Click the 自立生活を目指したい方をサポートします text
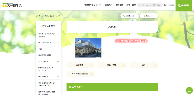The height and width of the screenshot is (95, 194). pos(132,41)
